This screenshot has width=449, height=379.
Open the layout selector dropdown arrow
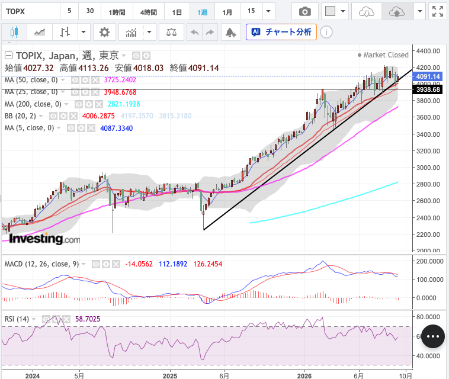click(x=343, y=11)
